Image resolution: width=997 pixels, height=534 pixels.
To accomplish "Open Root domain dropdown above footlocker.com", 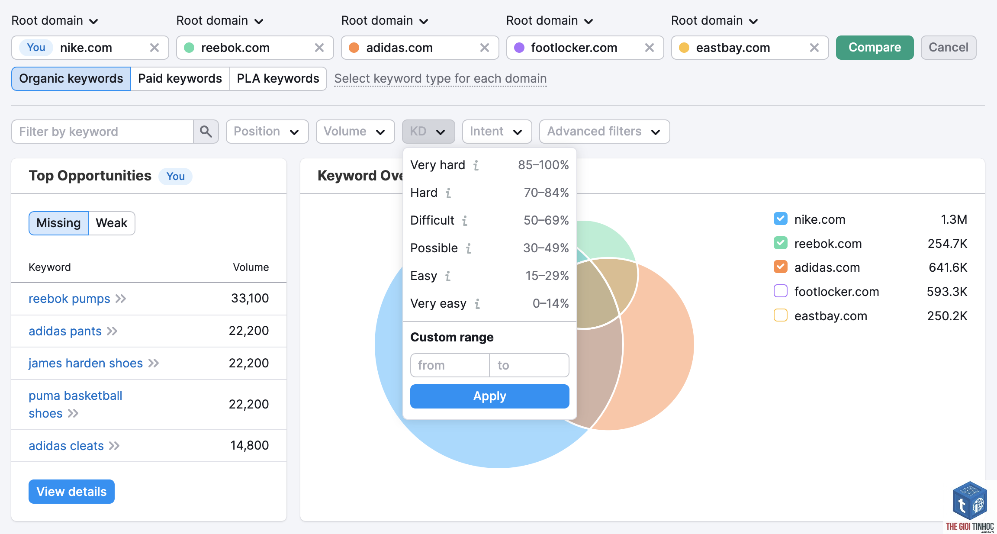I will [x=550, y=21].
